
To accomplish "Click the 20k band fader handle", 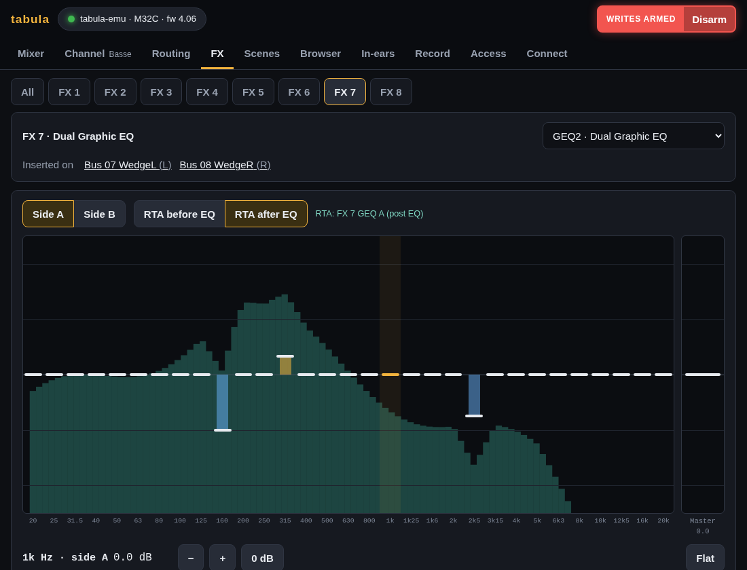I will click(x=663, y=375).
